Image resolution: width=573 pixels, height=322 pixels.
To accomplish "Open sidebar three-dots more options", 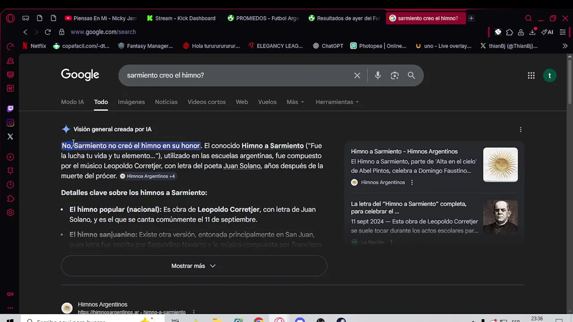I will [10, 308].
